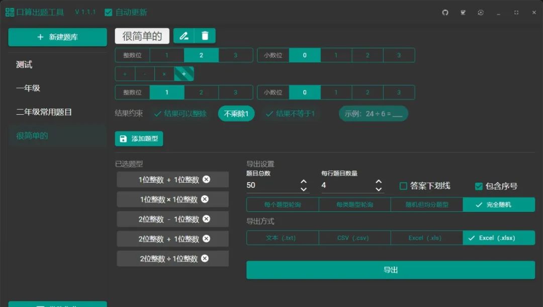Set second operand decimal digits to 3

[399, 93]
